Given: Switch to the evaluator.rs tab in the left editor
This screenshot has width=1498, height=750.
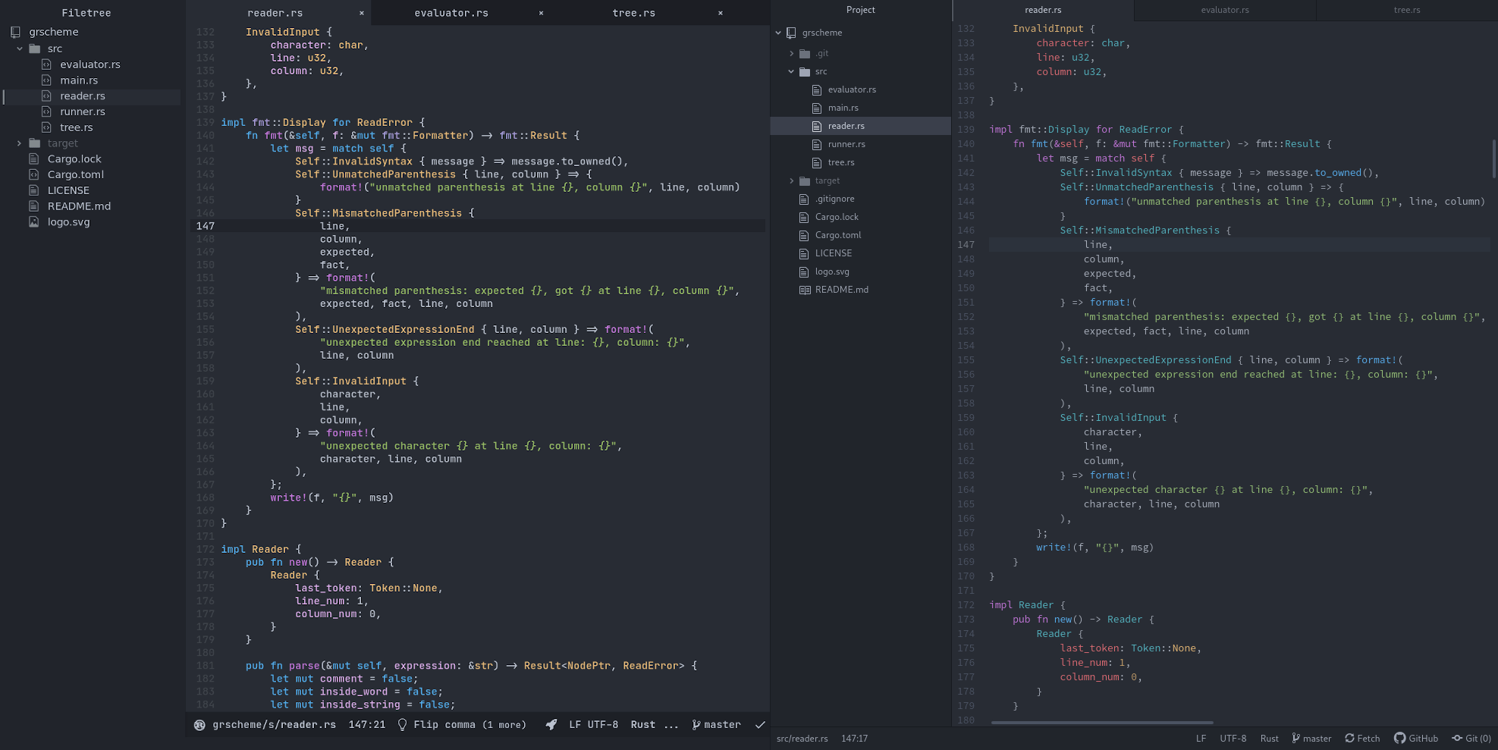Looking at the screenshot, I should point(462,13).
